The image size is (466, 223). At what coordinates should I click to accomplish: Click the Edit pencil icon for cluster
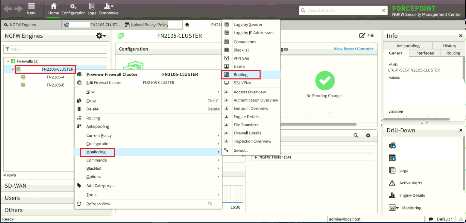click(x=362, y=36)
